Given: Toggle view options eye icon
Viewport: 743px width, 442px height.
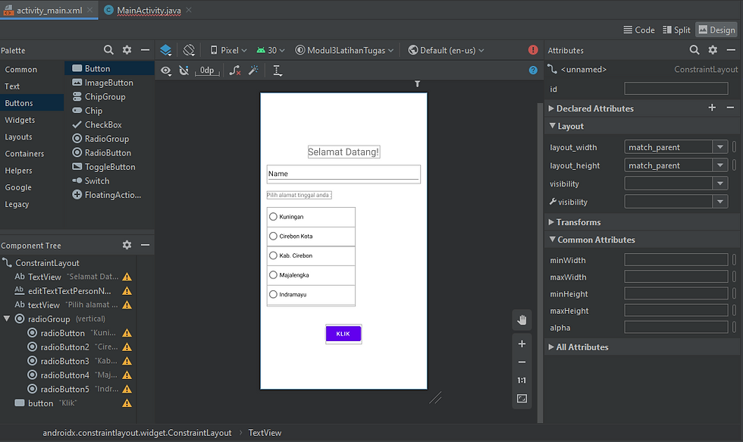Looking at the screenshot, I should tap(166, 71).
